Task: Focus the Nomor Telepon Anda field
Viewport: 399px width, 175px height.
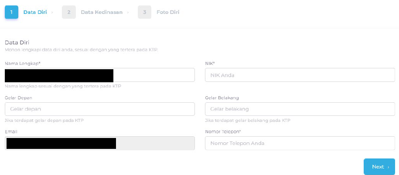Action: coord(300,143)
